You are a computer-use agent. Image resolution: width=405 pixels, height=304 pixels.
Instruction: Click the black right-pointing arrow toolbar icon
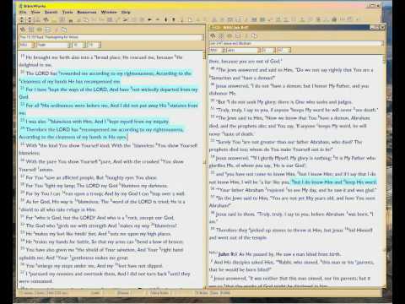149,19
